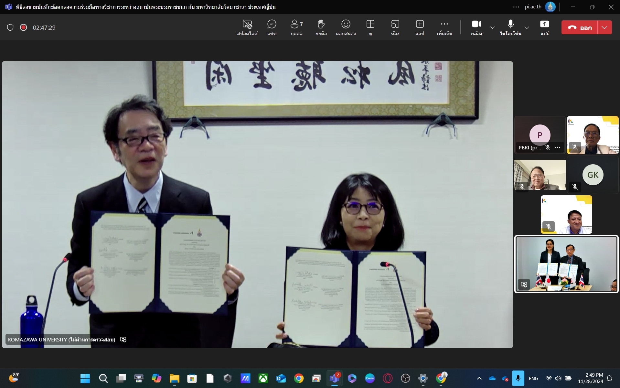Share your screen content
Screen dimensions: 620x388
(x=544, y=27)
